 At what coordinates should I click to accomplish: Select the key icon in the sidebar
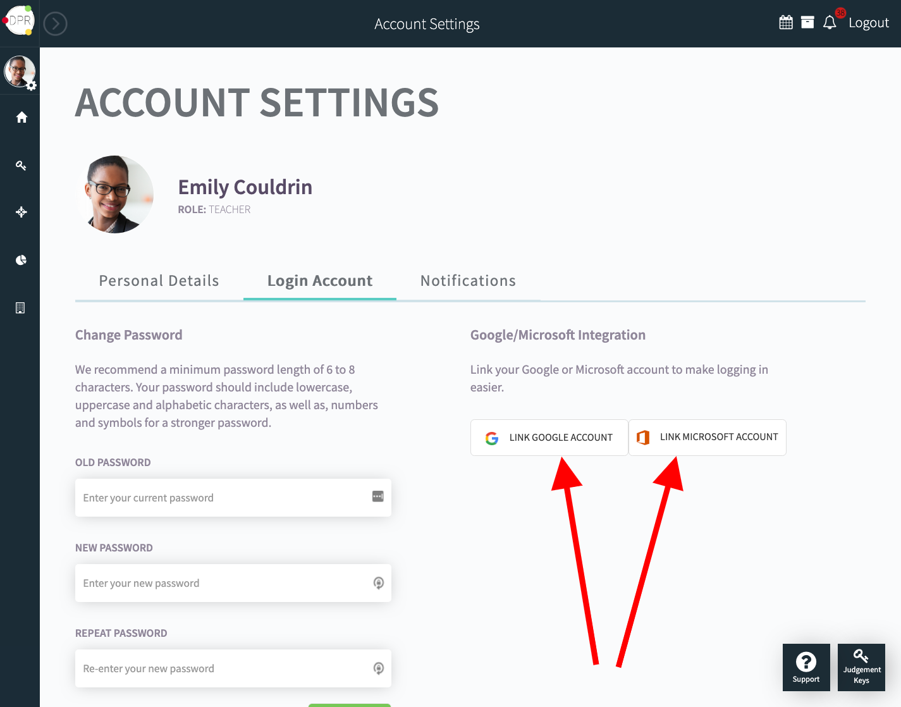21,165
